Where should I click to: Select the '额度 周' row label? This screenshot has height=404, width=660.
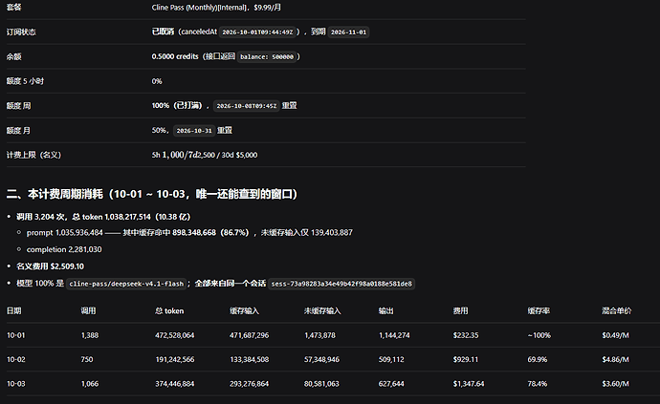(x=18, y=106)
